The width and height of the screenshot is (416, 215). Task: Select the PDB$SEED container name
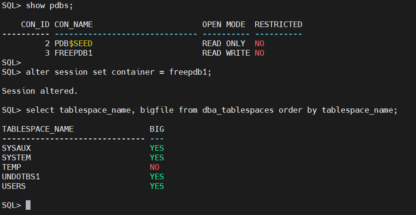click(x=73, y=44)
